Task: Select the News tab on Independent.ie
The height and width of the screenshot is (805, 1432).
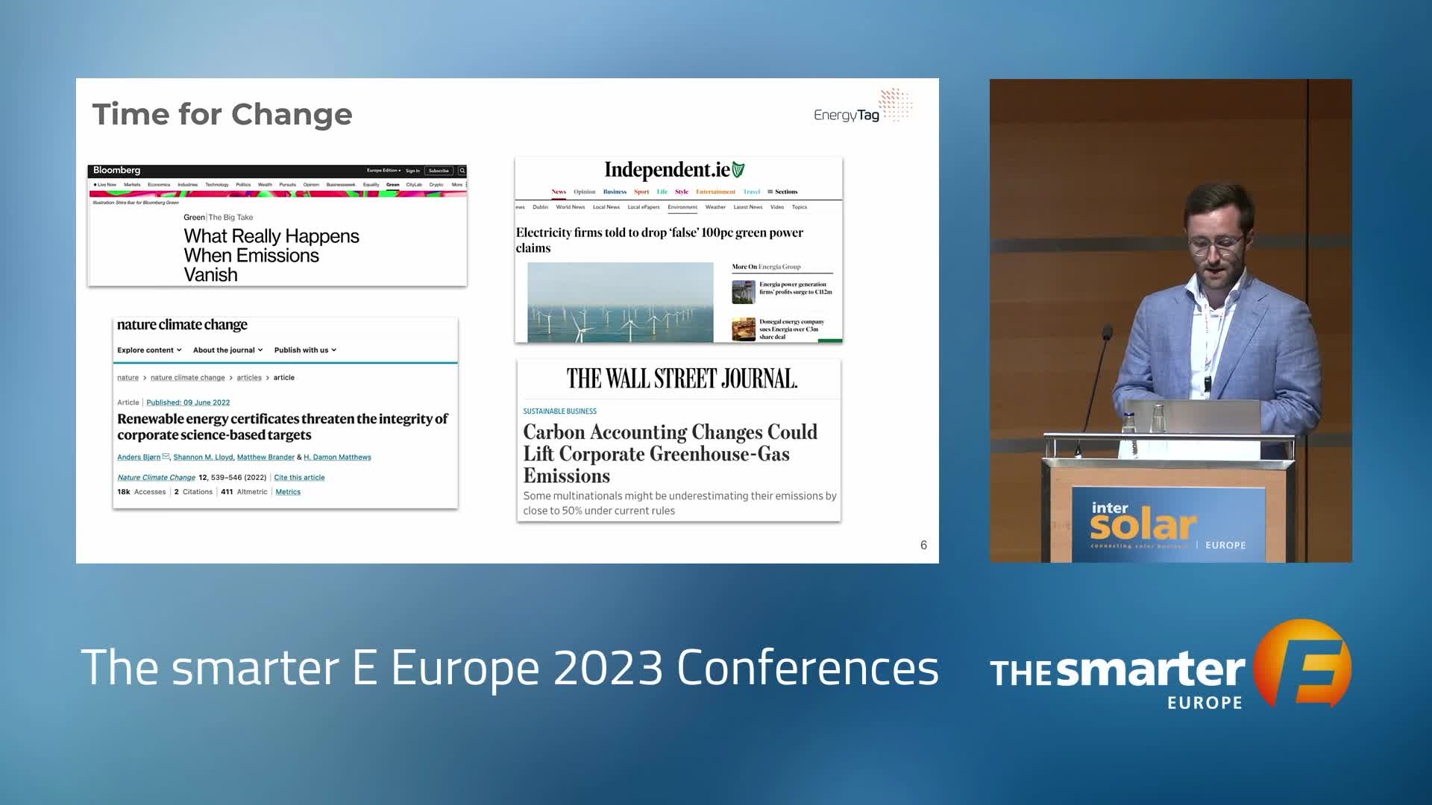Action: pos(559,192)
